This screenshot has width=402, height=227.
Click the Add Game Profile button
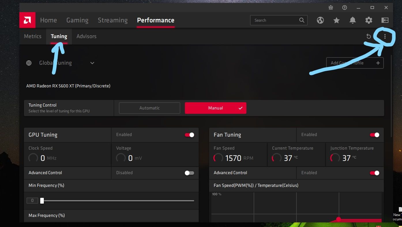pos(355,63)
